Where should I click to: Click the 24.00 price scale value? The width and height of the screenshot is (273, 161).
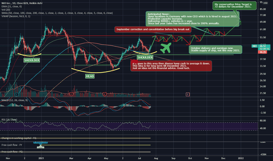pos(263,86)
